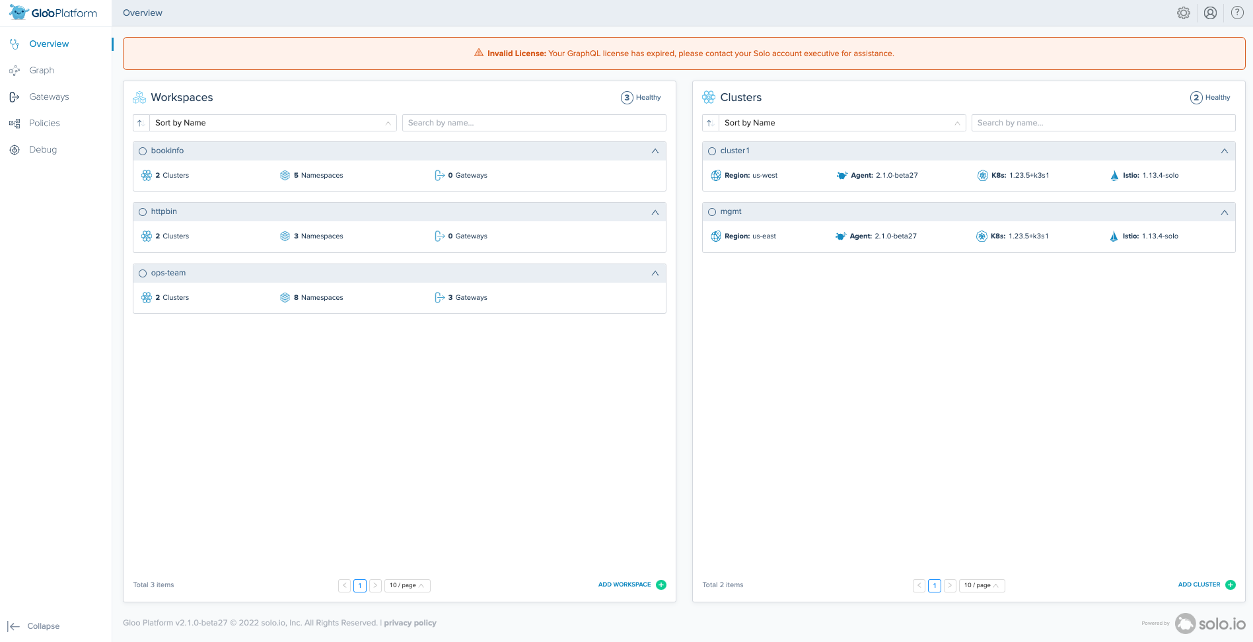Click Workspaces previous page arrow
Image resolution: width=1253 pixels, height=642 pixels.
(x=344, y=585)
